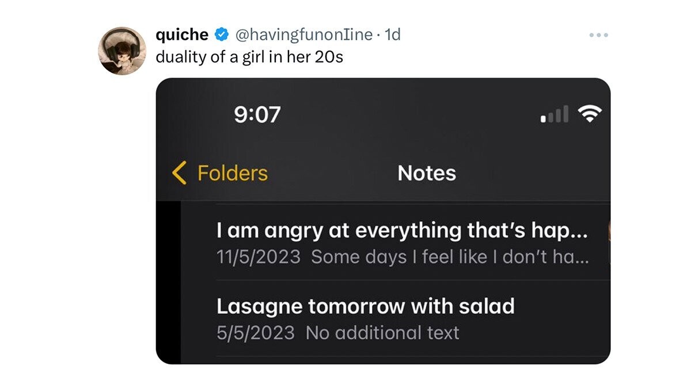The image size is (691, 388).
Task: Click the 9:07 status bar clock
Action: [257, 114]
